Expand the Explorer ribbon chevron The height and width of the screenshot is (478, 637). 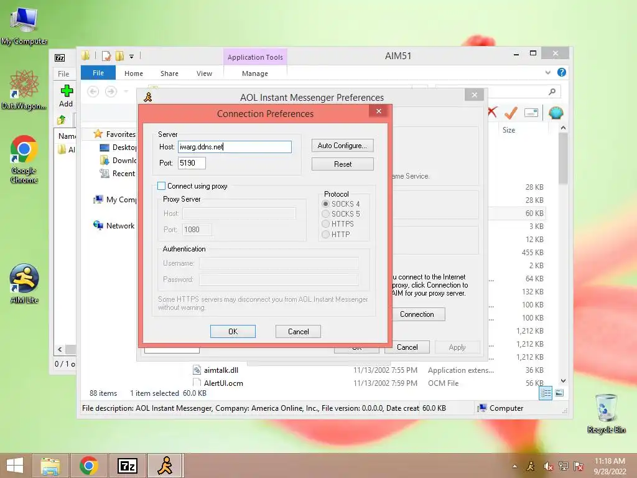(x=547, y=72)
